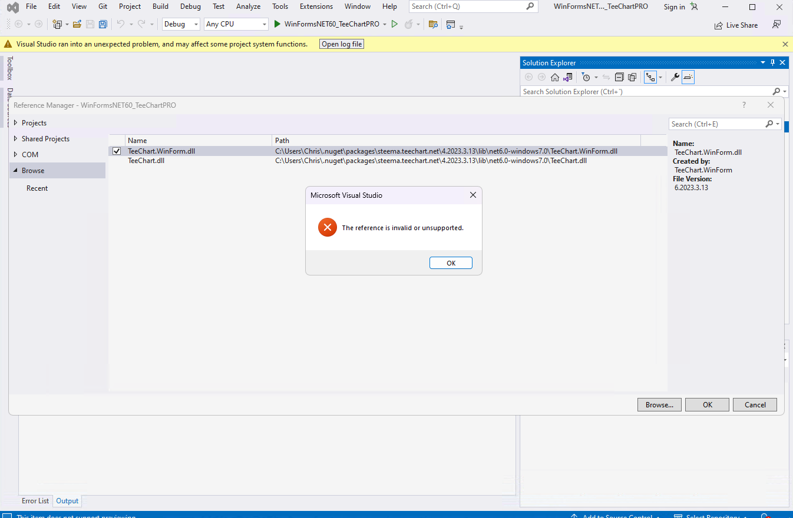
Task: Click Show All Files icon in Solution Explorer
Action: point(632,77)
